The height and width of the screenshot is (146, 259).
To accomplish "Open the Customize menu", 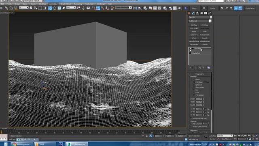I will coord(89,4).
